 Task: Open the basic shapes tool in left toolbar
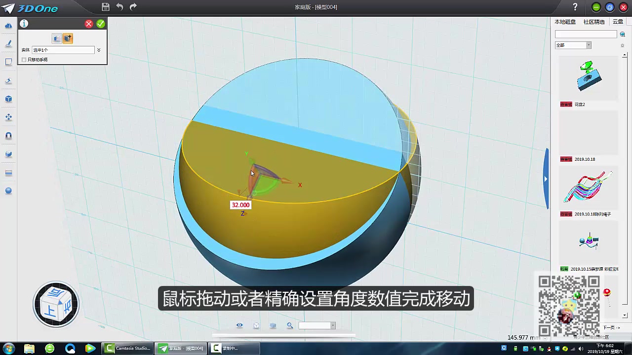click(x=8, y=26)
